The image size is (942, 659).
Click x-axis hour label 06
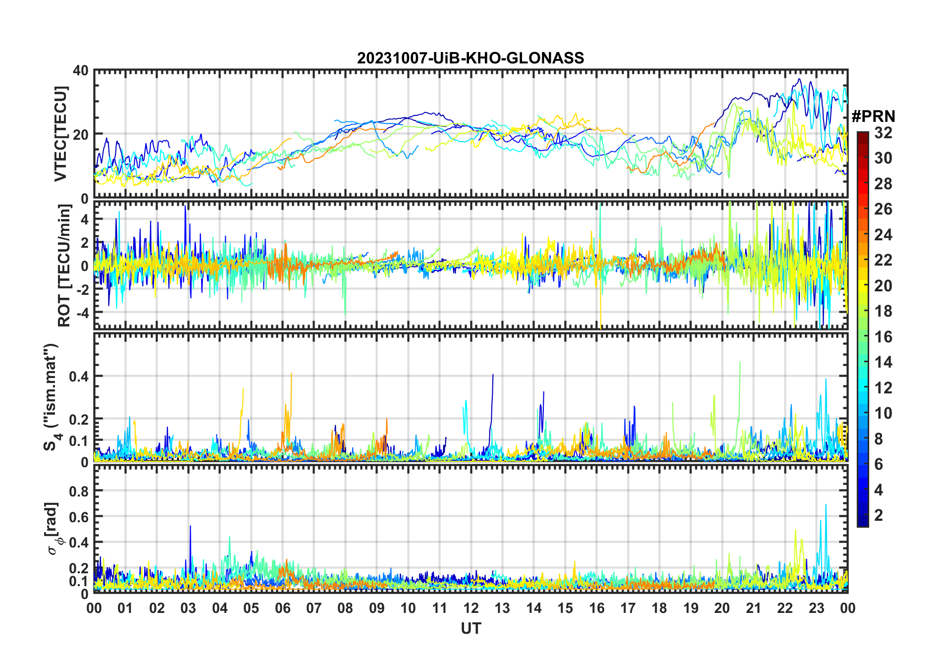tap(283, 608)
